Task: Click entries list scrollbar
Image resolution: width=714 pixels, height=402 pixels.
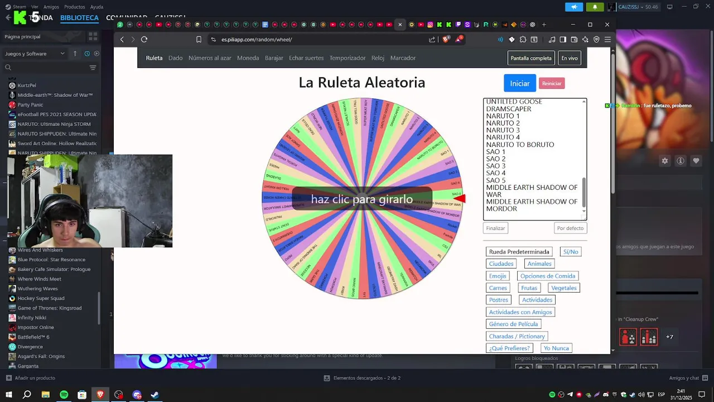Action: 584,192
